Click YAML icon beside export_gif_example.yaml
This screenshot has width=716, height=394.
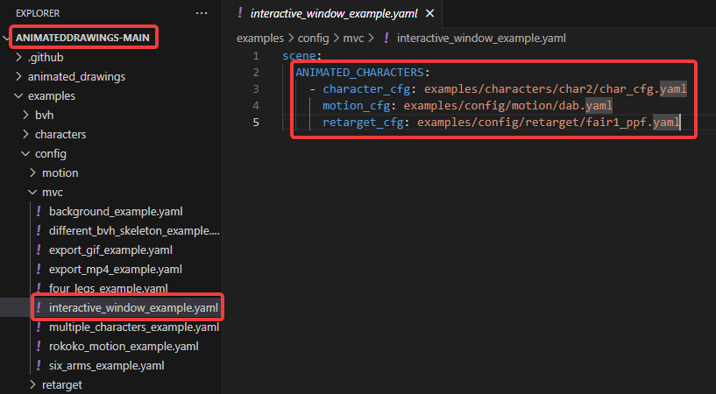tap(39, 250)
